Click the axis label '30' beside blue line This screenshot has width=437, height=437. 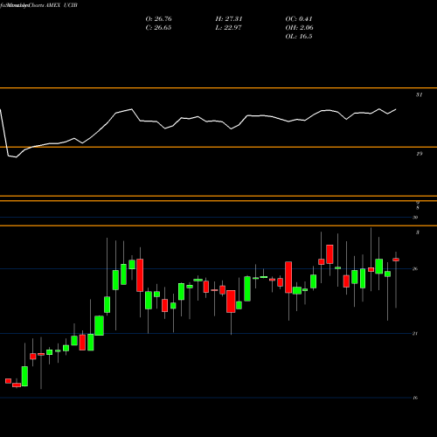(415, 218)
